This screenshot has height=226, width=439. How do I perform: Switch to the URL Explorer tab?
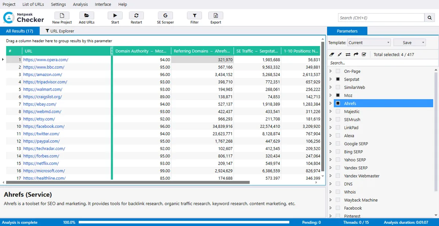(60, 31)
